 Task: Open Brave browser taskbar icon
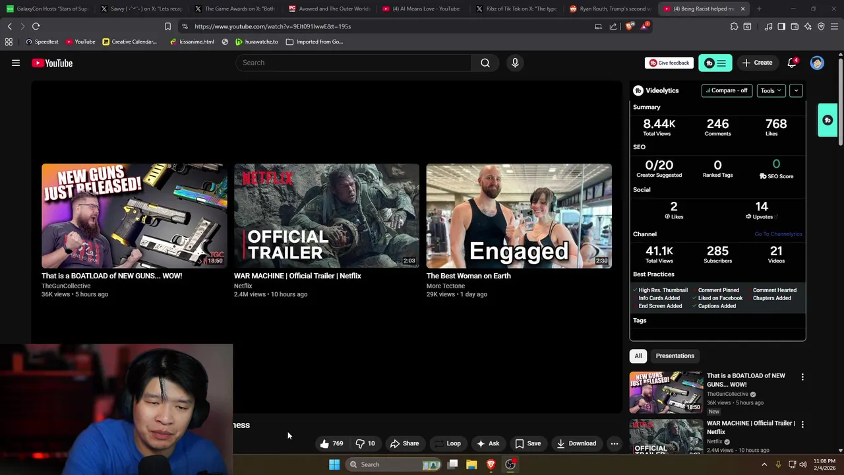coord(491,464)
